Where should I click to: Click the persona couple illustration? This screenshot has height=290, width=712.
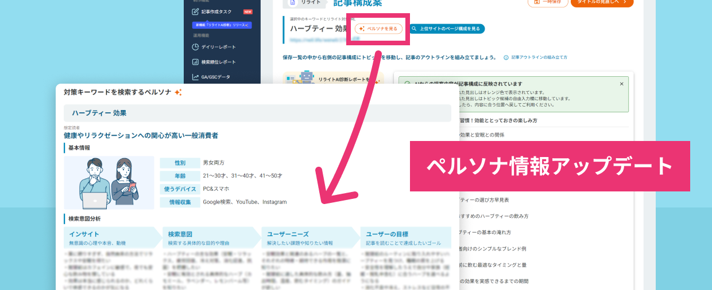(109, 183)
